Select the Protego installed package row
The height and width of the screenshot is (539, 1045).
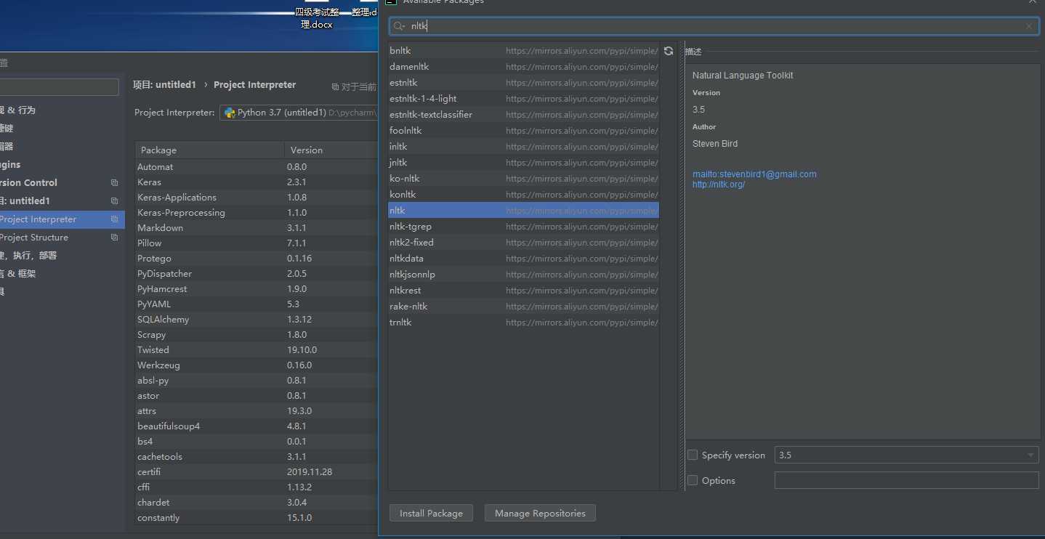pyautogui.click(x=257, y=259)
